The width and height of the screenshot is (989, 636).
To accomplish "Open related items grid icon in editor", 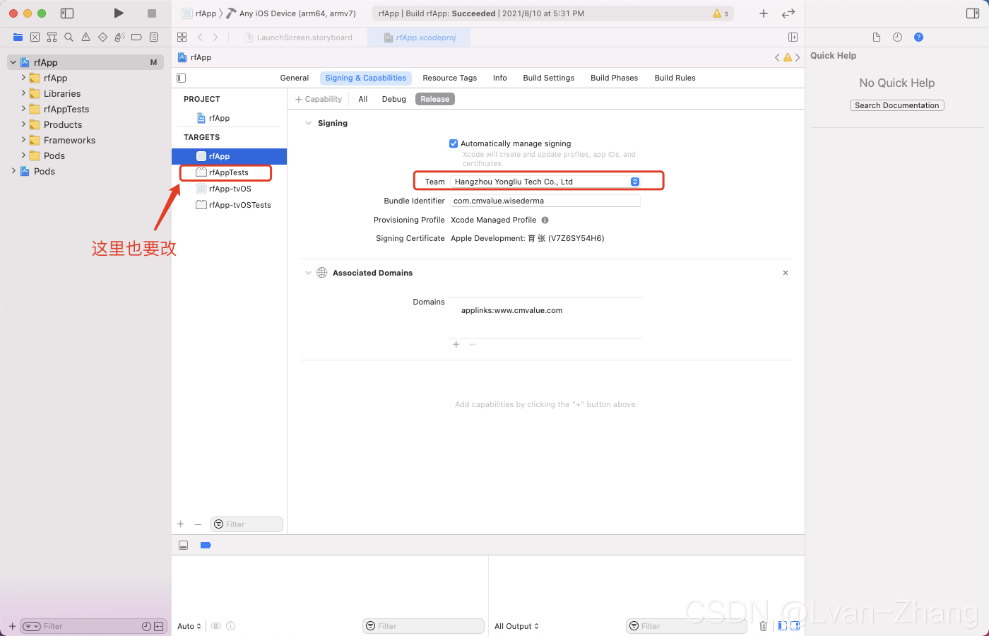I will tap(182, 37).
